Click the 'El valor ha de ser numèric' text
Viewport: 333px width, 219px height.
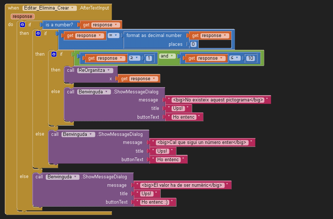(182, 185)
